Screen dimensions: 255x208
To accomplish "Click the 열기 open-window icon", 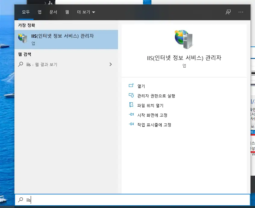I will click(x=131, y=85).
